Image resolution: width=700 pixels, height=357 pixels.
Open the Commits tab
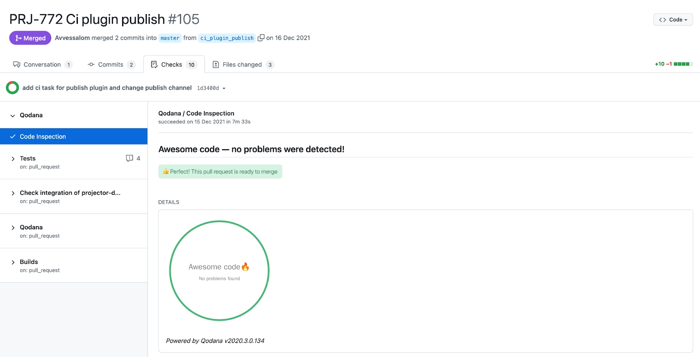point(111,65)
